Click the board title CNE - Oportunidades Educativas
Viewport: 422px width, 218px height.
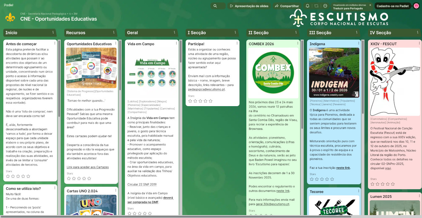click(58, 19)
